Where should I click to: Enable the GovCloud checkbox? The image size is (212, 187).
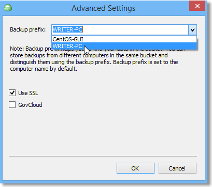12,105
